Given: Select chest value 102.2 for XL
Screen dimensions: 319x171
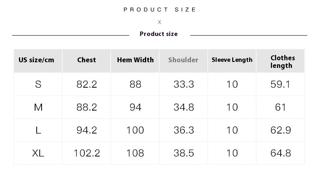Looking at the screenshot, I should 87,153.
